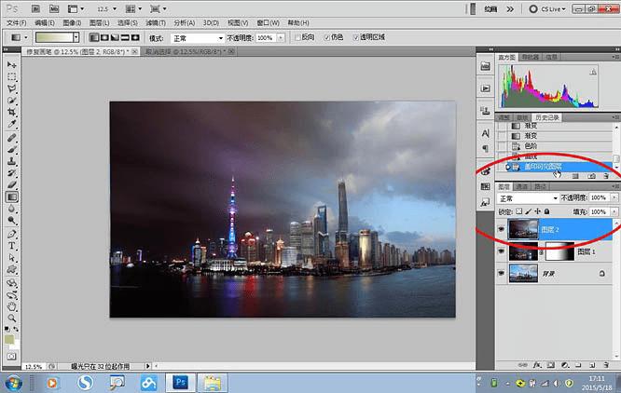Select the Gradient tool in toolbox
The height and width of the screenshot is (393, 621).
coord(12,196)
